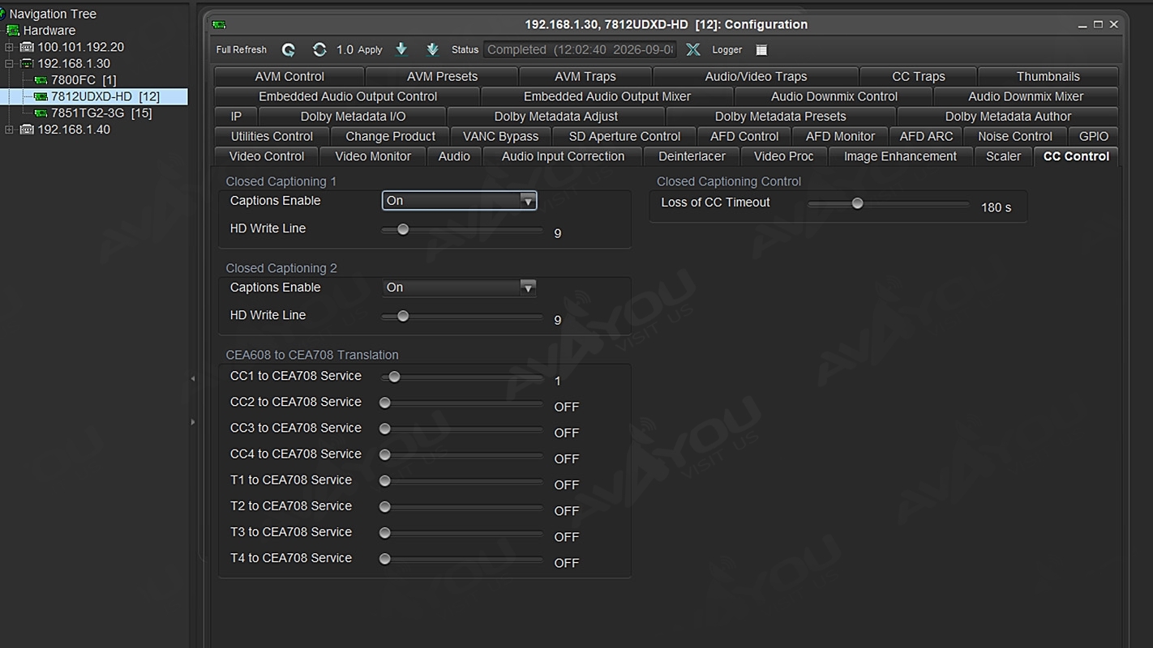Viewport: 1153px width, 648px height.
Task: Select the 7800FC [1] card icon
Action: click(41, 80)
